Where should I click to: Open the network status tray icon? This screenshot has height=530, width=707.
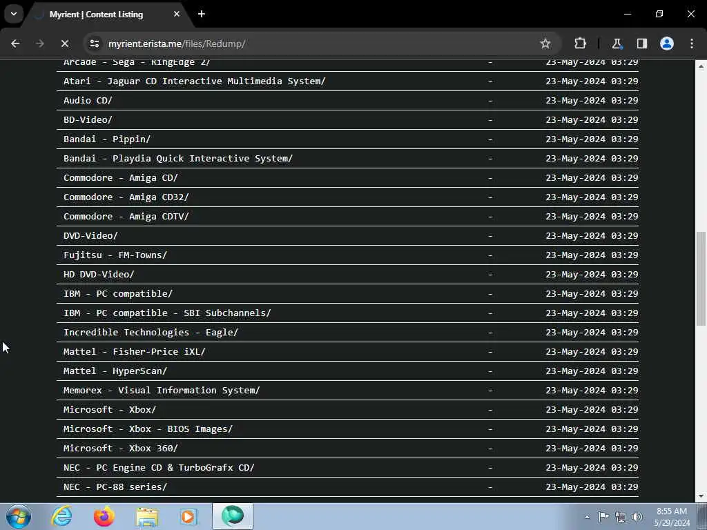pos(621,517)
